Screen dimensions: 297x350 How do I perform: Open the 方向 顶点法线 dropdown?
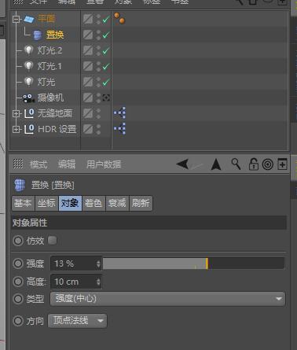pos(78,321)
